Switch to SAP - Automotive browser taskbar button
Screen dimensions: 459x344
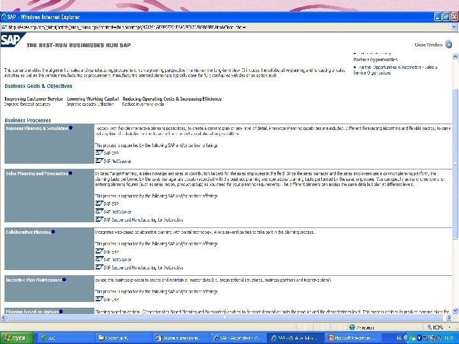tap(238, 338)
